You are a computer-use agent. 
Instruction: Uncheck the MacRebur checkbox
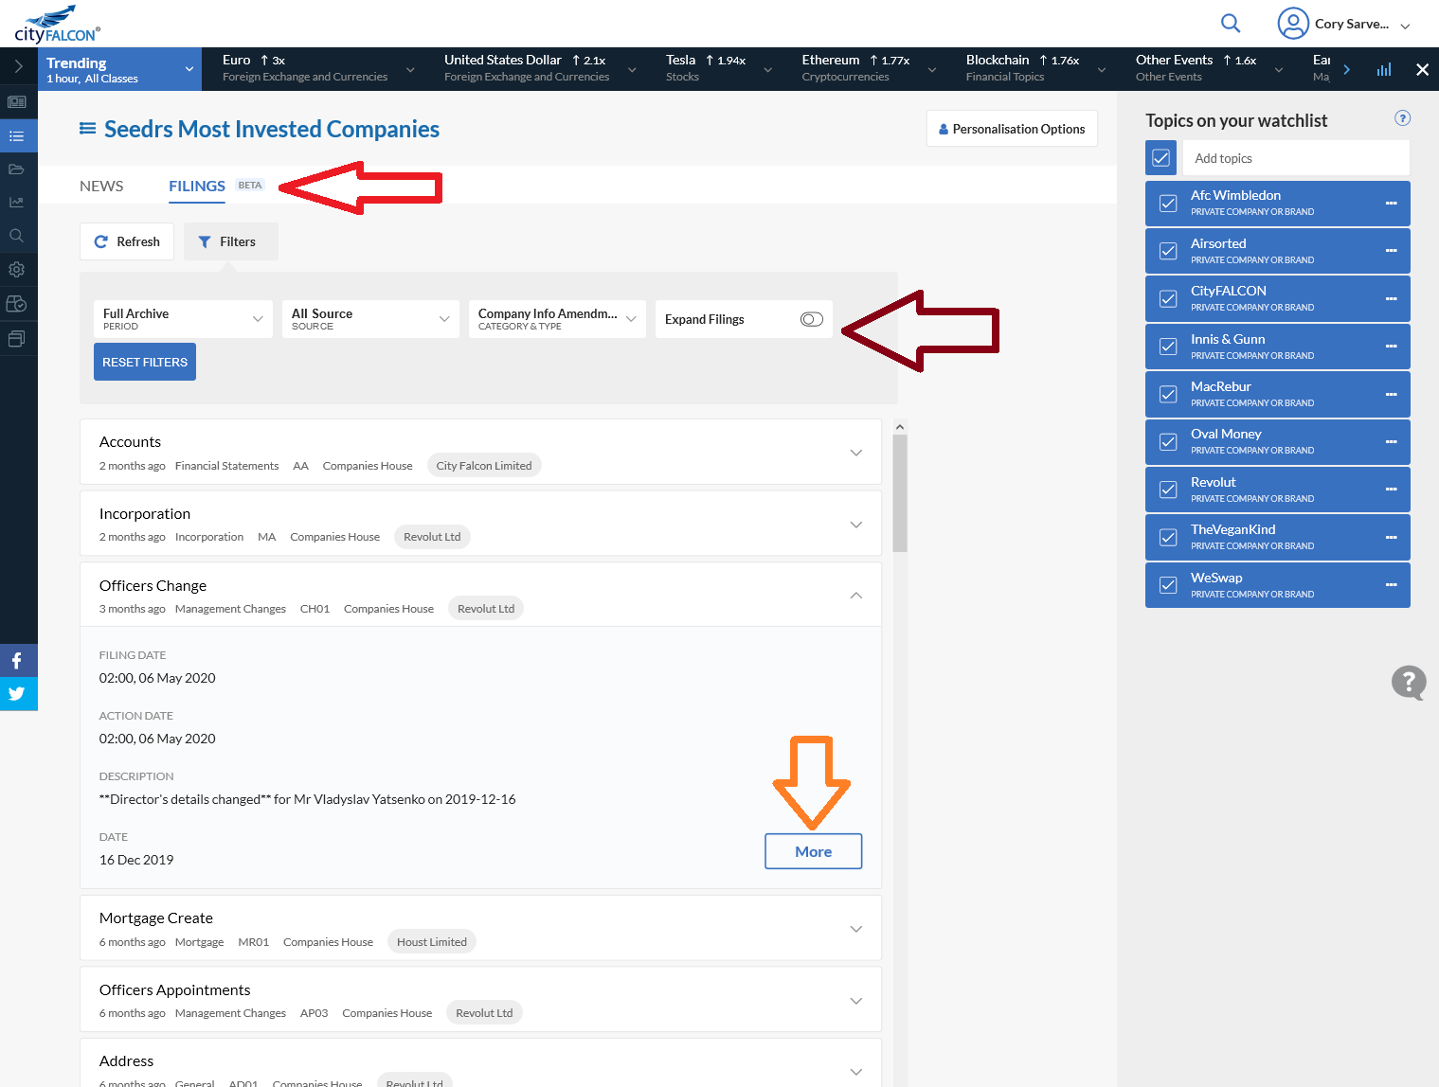point(1168,394)
